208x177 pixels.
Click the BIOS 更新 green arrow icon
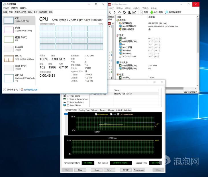[x=151, y=12]
